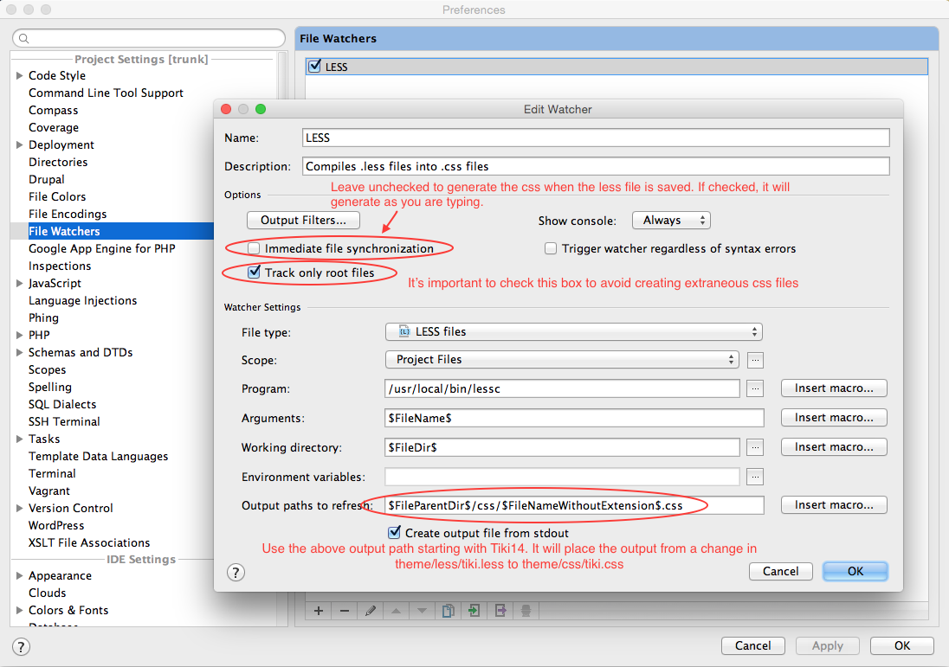Open the Inspections settings page
The height and width of the screenshot is (667, 949).
(60, 266)
